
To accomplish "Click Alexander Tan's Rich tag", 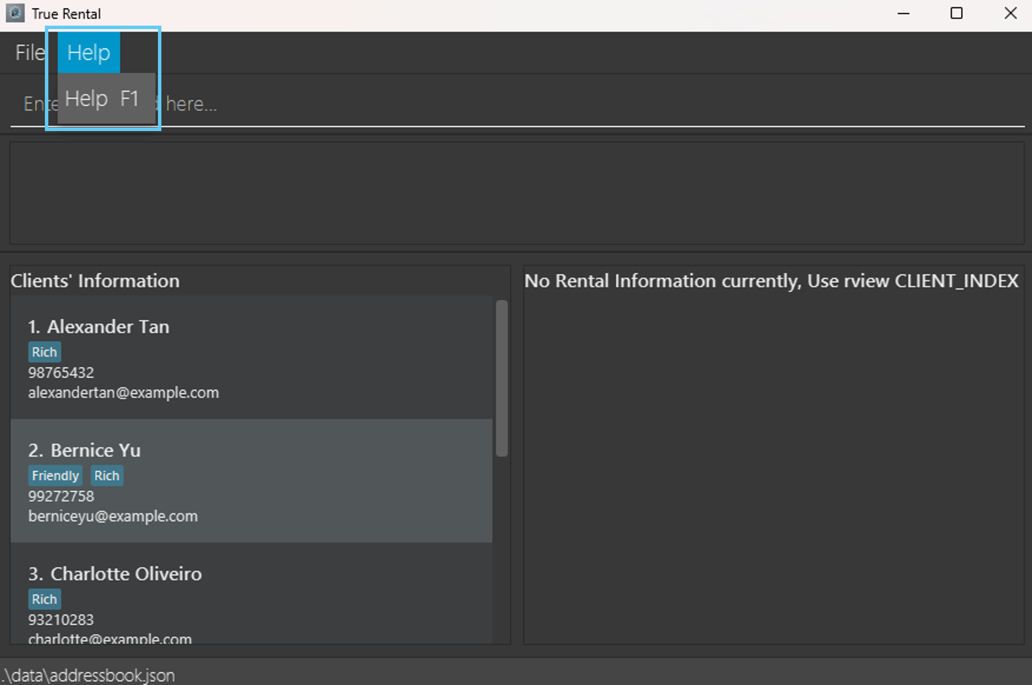I will [x=45, y=352].
